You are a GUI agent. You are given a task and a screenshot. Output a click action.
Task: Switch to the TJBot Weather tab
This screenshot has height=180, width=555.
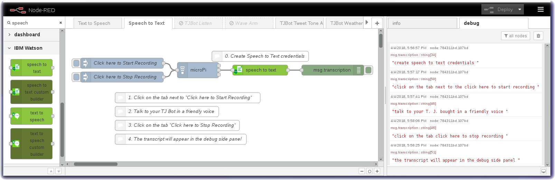coord(345,23)
